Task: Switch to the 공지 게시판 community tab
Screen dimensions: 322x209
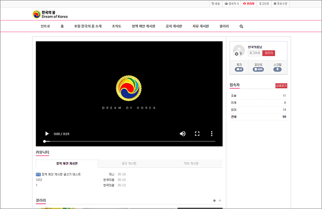Action: (x=129, y=164)
